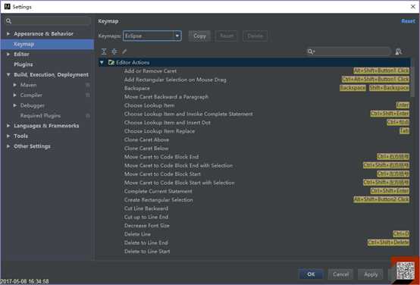
Task: Click the OK button
Action: (x=311, y=274)
